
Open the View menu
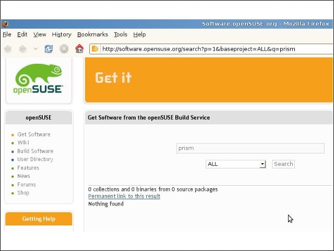coord(40,35)
